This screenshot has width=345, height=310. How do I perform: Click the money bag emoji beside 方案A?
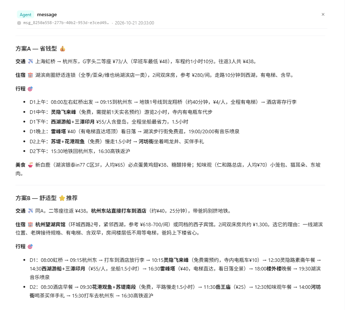[x=63, y=48]
